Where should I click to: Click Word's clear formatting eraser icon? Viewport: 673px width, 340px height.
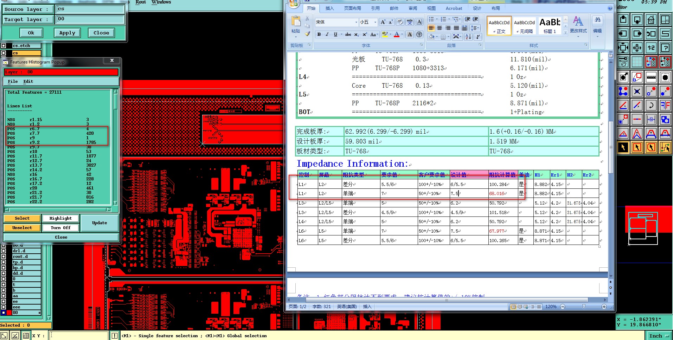click(400, 22)
